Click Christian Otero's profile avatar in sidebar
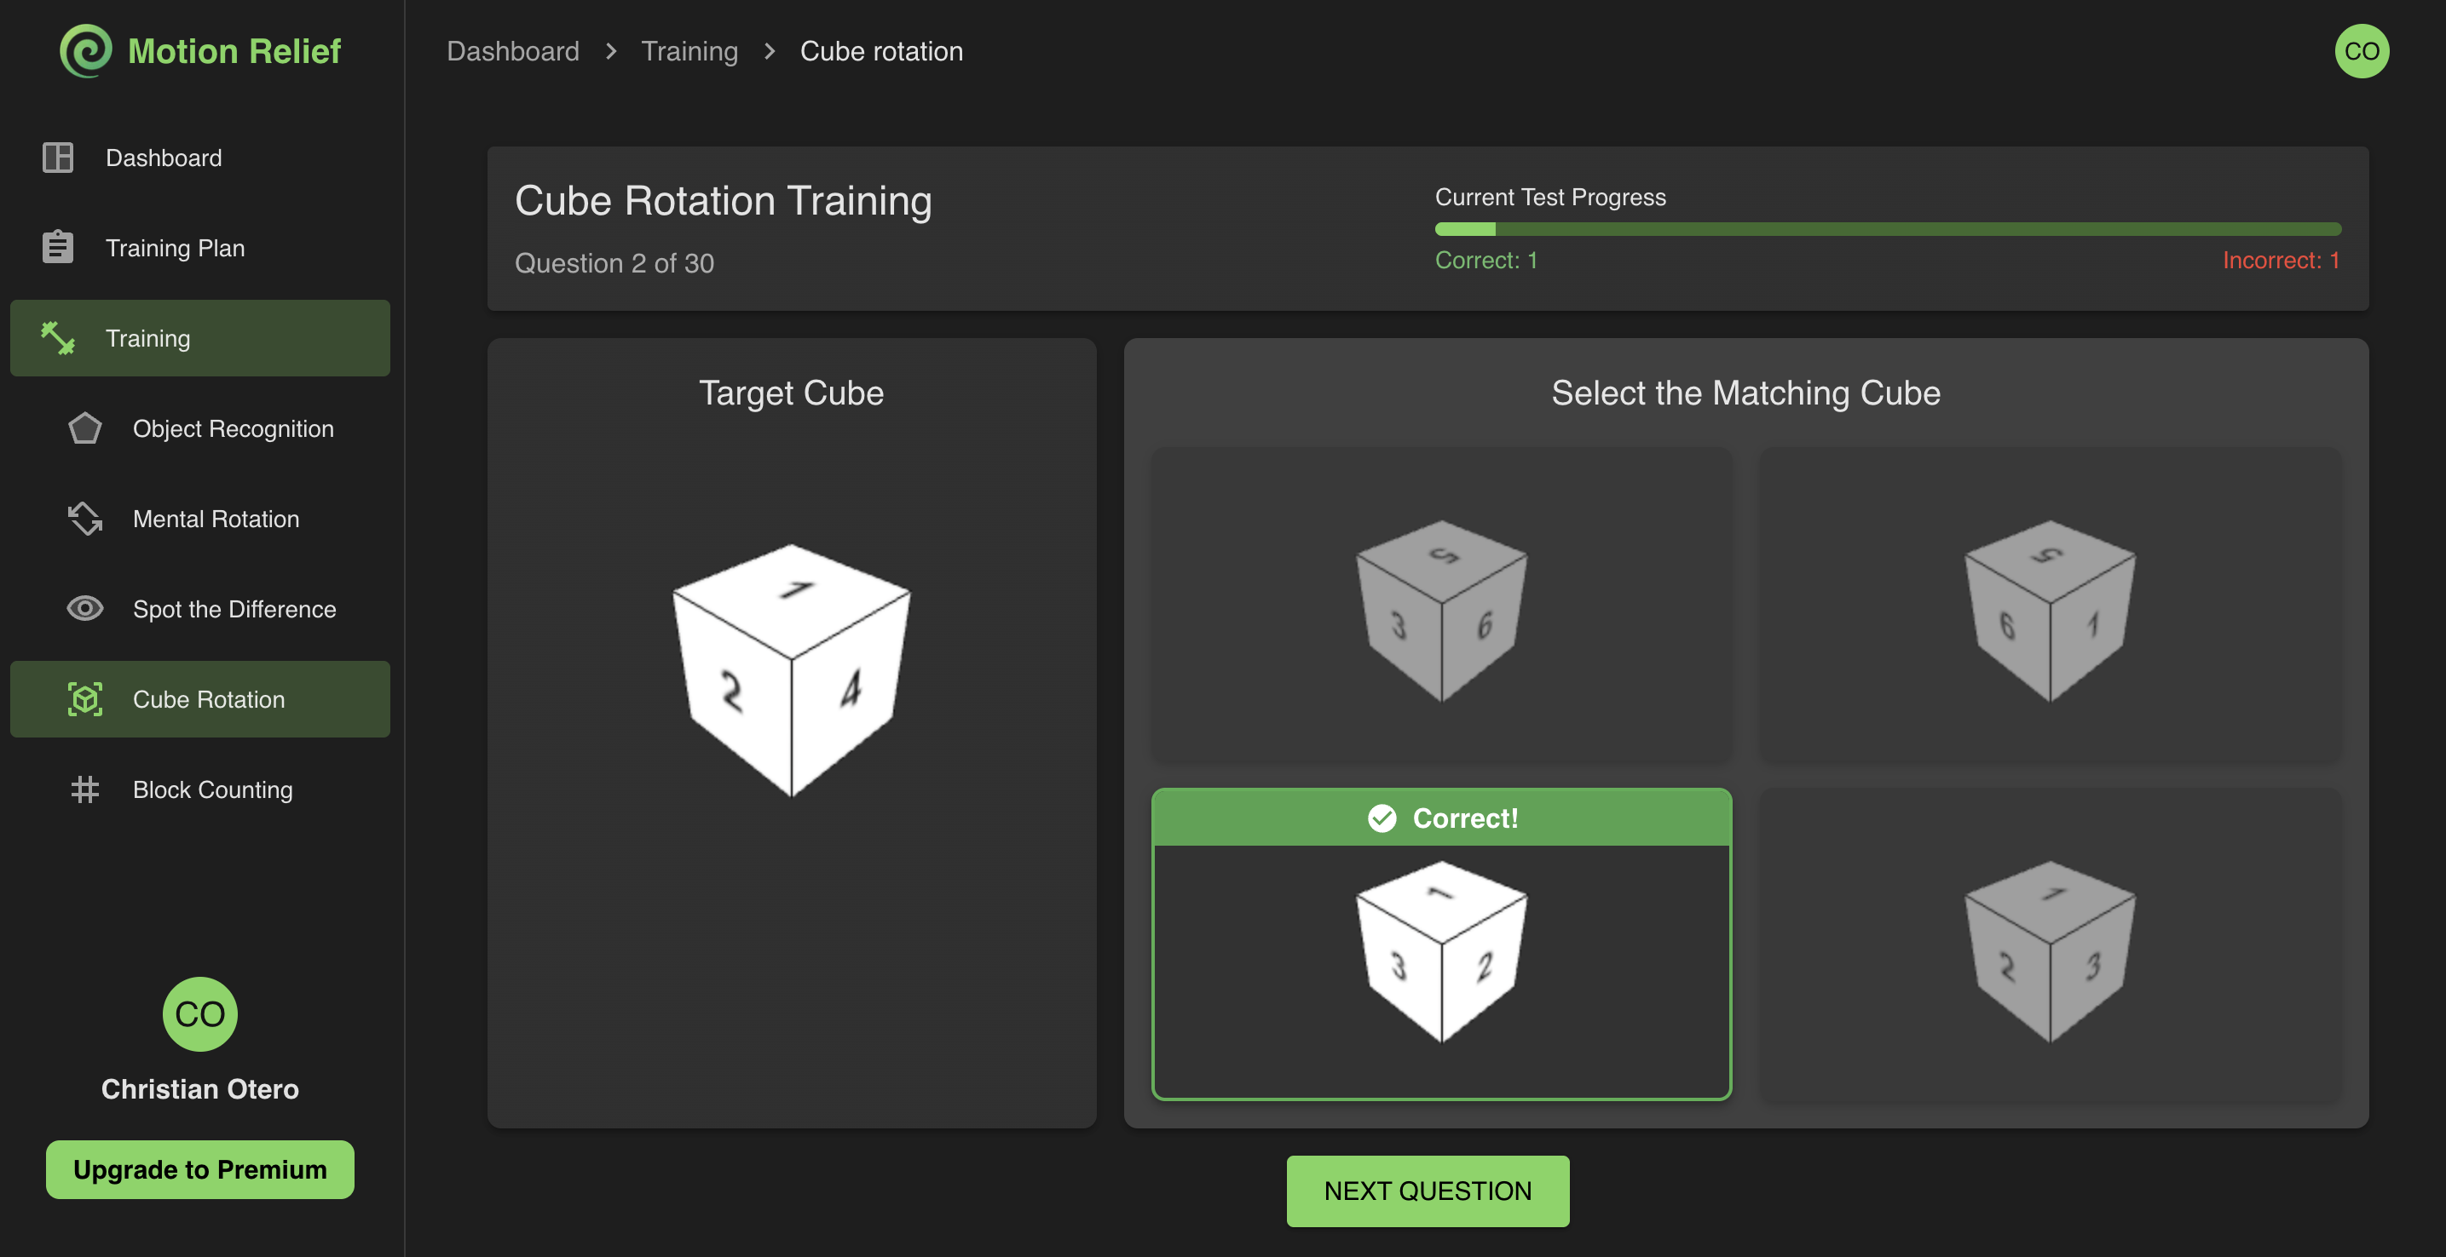 pyautogui.click(x=199, y=1014)
